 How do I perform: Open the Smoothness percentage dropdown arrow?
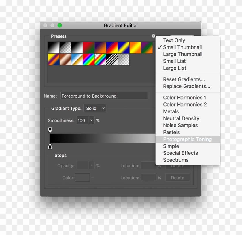[x=92, y=120]
